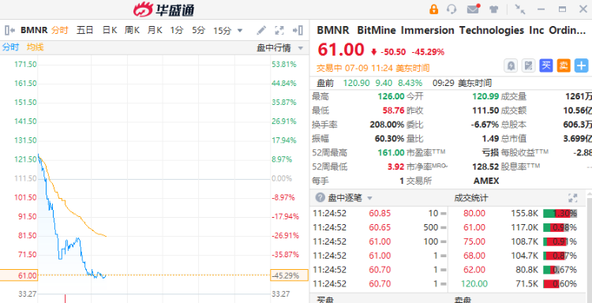
Task: Open customer service headset icon
Action: pyautogui.click(x=451, y=9)
